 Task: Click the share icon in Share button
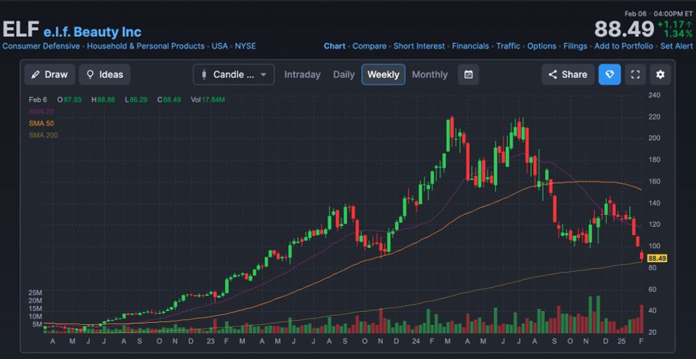[553, 74]
